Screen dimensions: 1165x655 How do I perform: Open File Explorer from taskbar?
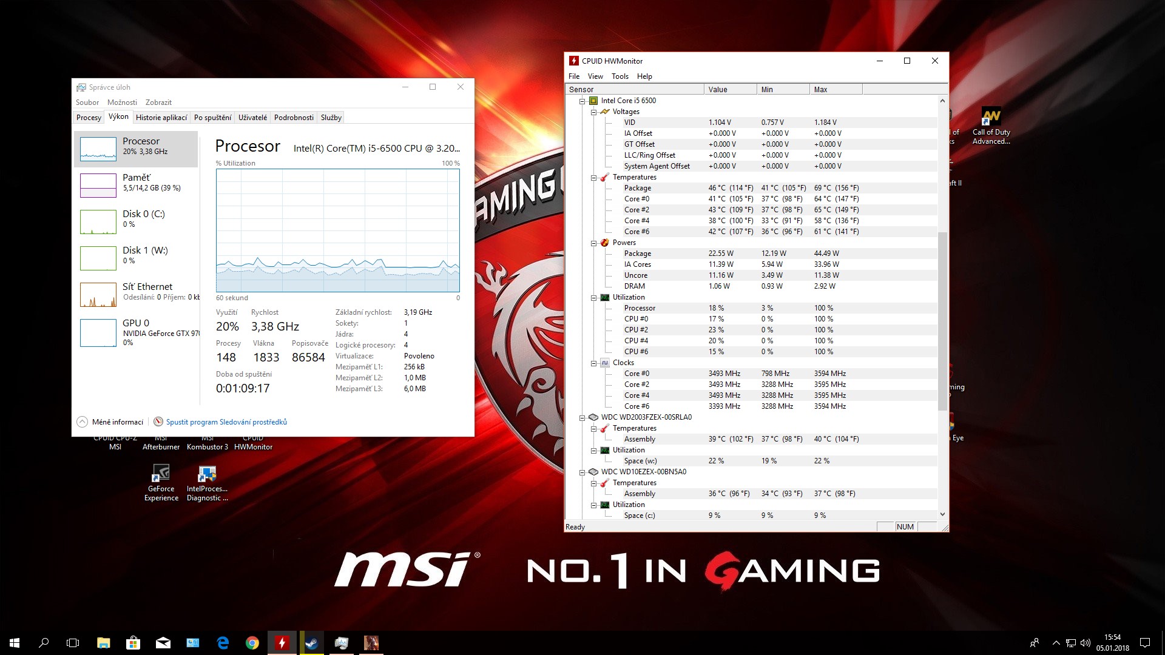(x=103, y=643)
